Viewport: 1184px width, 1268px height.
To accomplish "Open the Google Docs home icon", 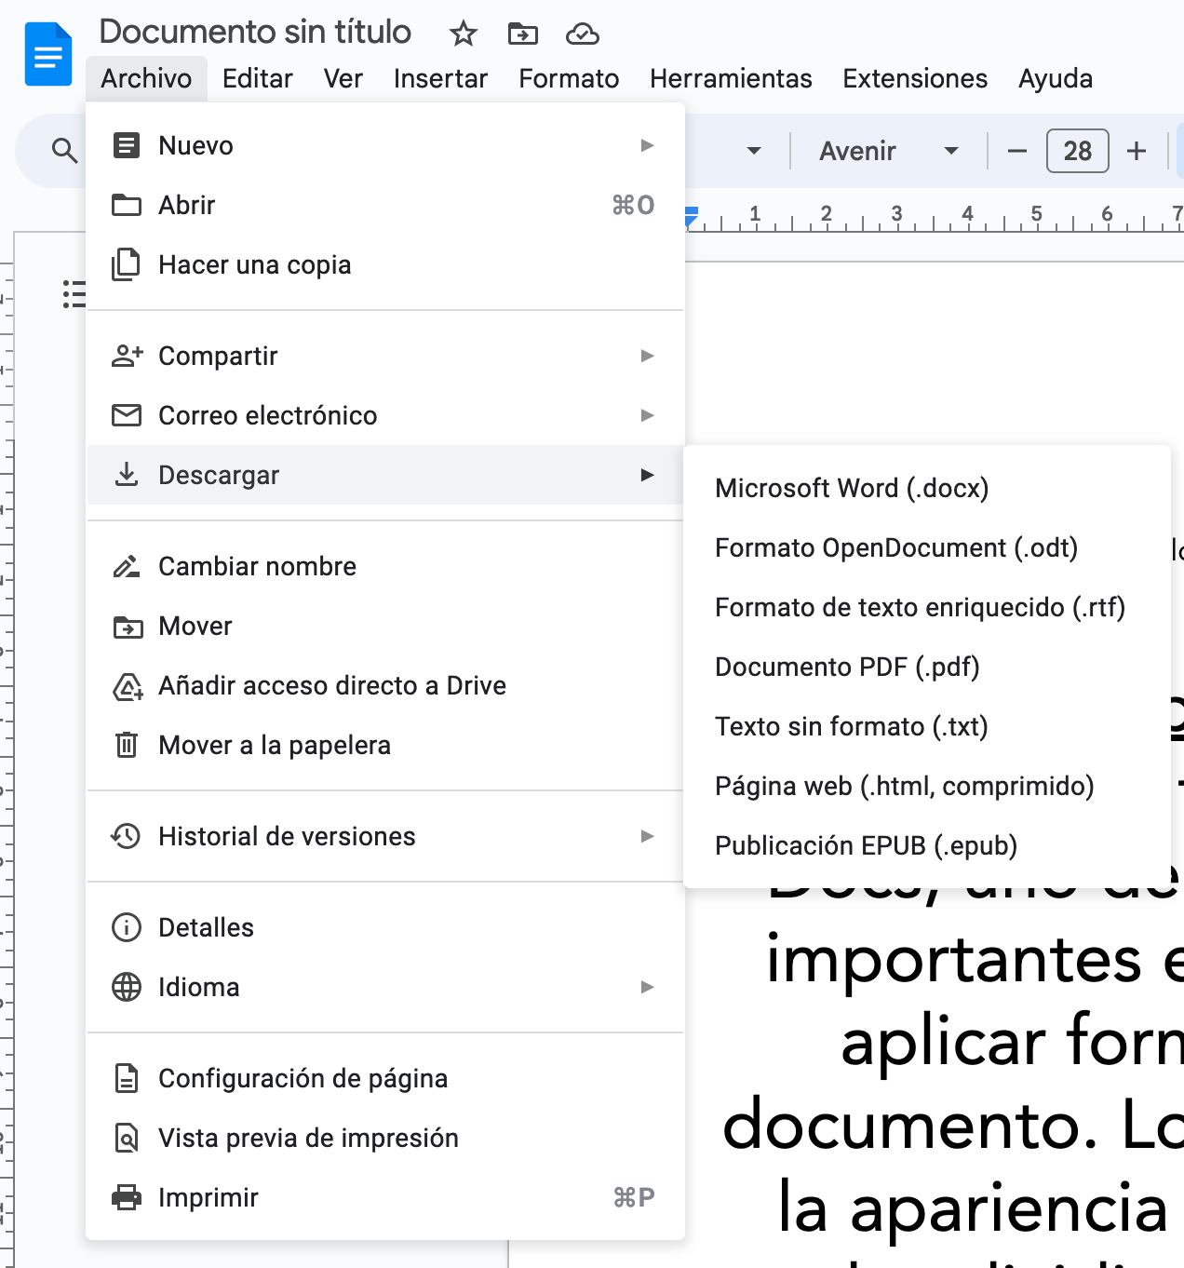I will coord(48,55).
